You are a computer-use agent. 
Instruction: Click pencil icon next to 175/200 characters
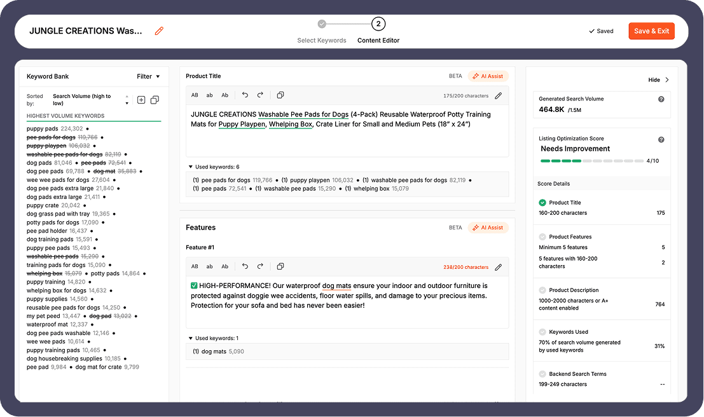tap(499, 95)
